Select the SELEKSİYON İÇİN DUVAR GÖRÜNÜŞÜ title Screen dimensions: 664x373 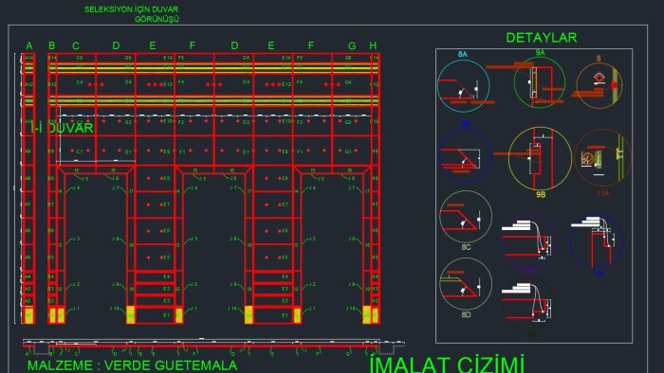[131, 14]
